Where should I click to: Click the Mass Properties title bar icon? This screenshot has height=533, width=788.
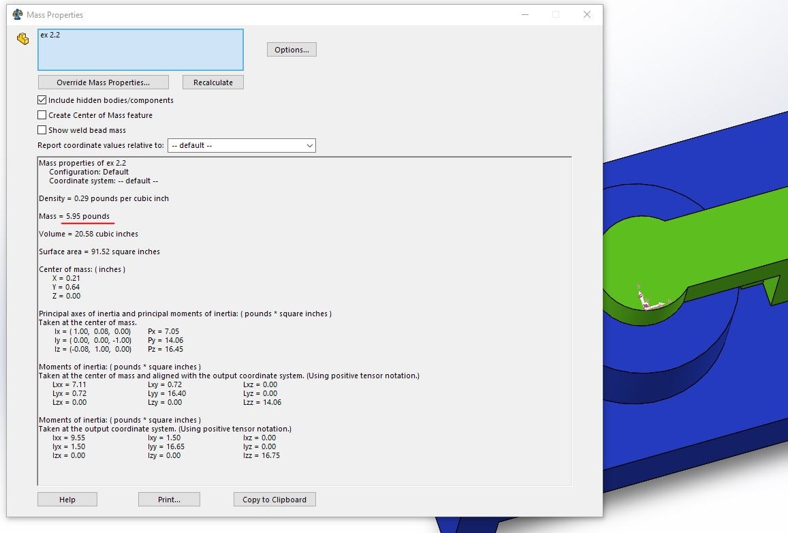pyautogui.click(x=18, y=14)
